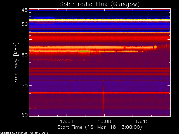This screenshot has height=134, width=179.
Task: Click the 'Updated Sun Mar 25 10:15:42 2018' text
Action: [x=24, y=133]
